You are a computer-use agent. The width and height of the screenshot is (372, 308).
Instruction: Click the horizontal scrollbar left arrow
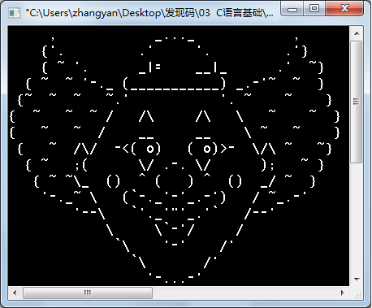(15, 293)
